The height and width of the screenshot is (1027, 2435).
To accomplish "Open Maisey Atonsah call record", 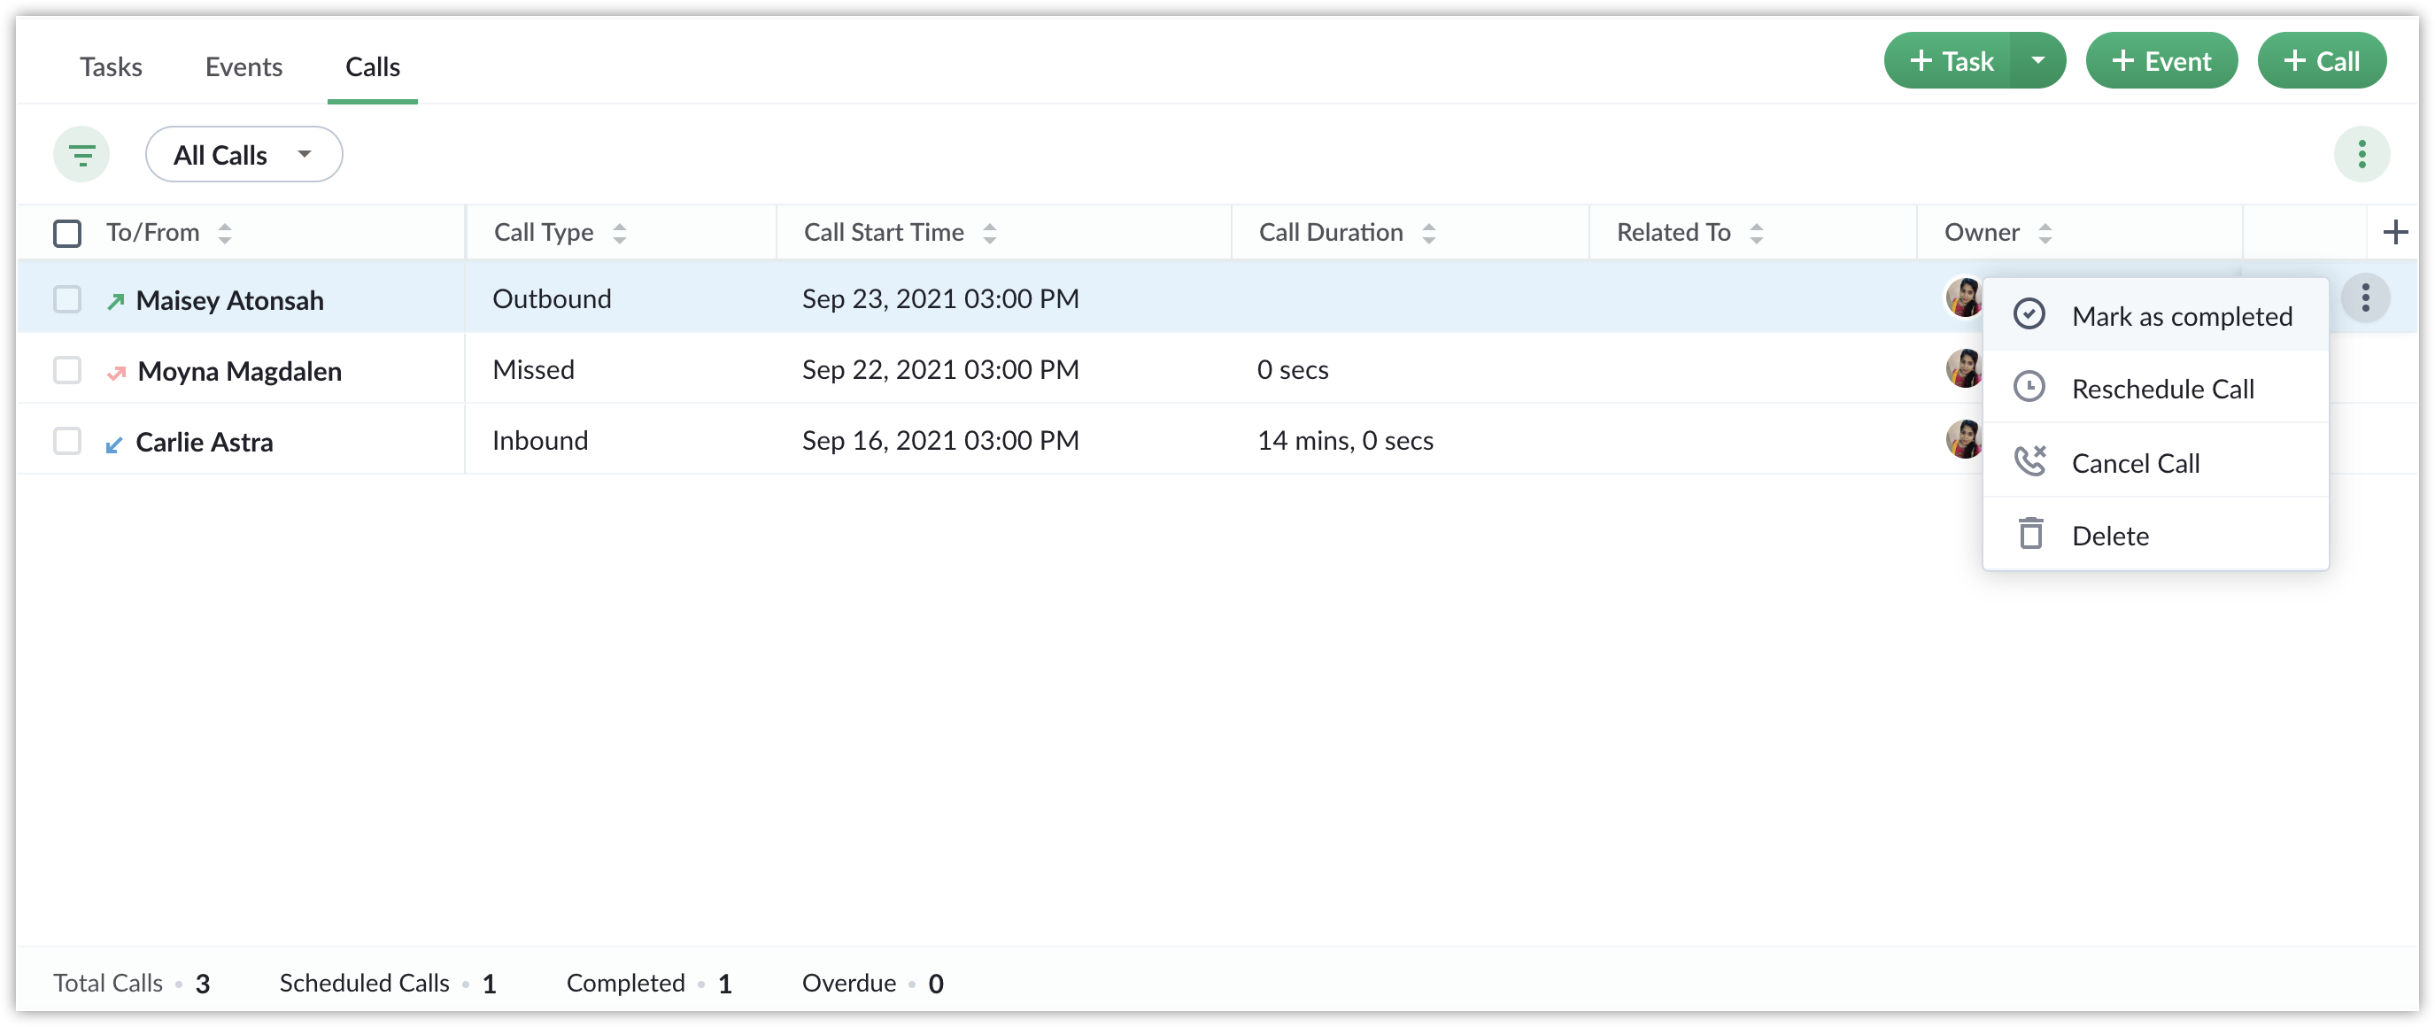I will (x=229, y=300).
